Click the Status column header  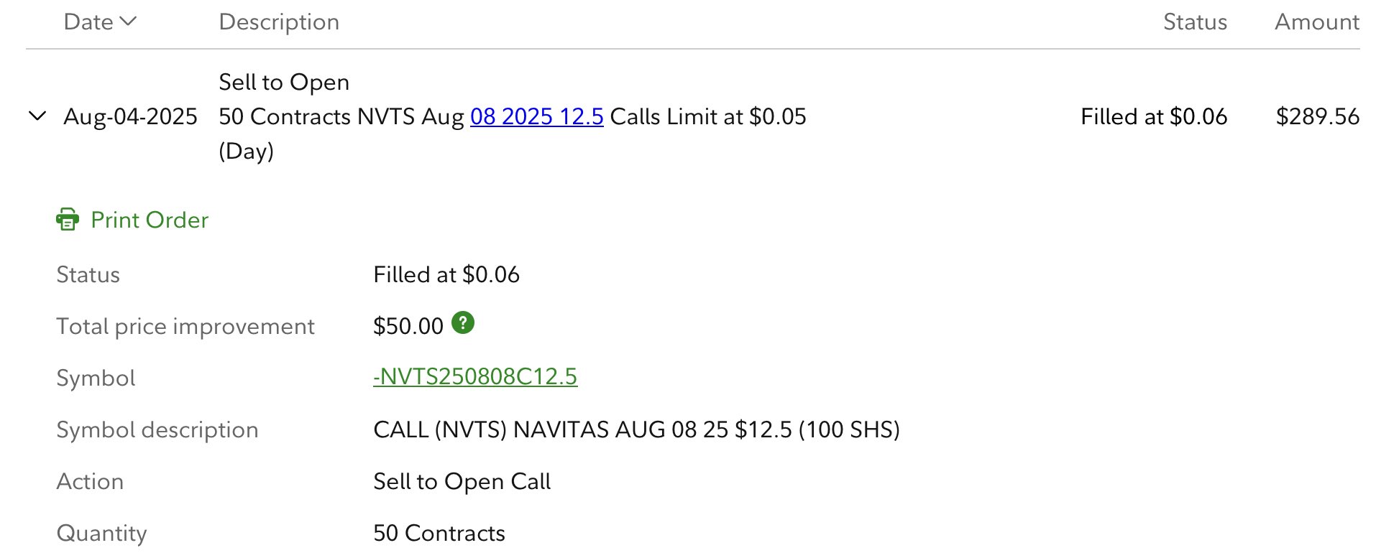click(x=1194, y=22)
